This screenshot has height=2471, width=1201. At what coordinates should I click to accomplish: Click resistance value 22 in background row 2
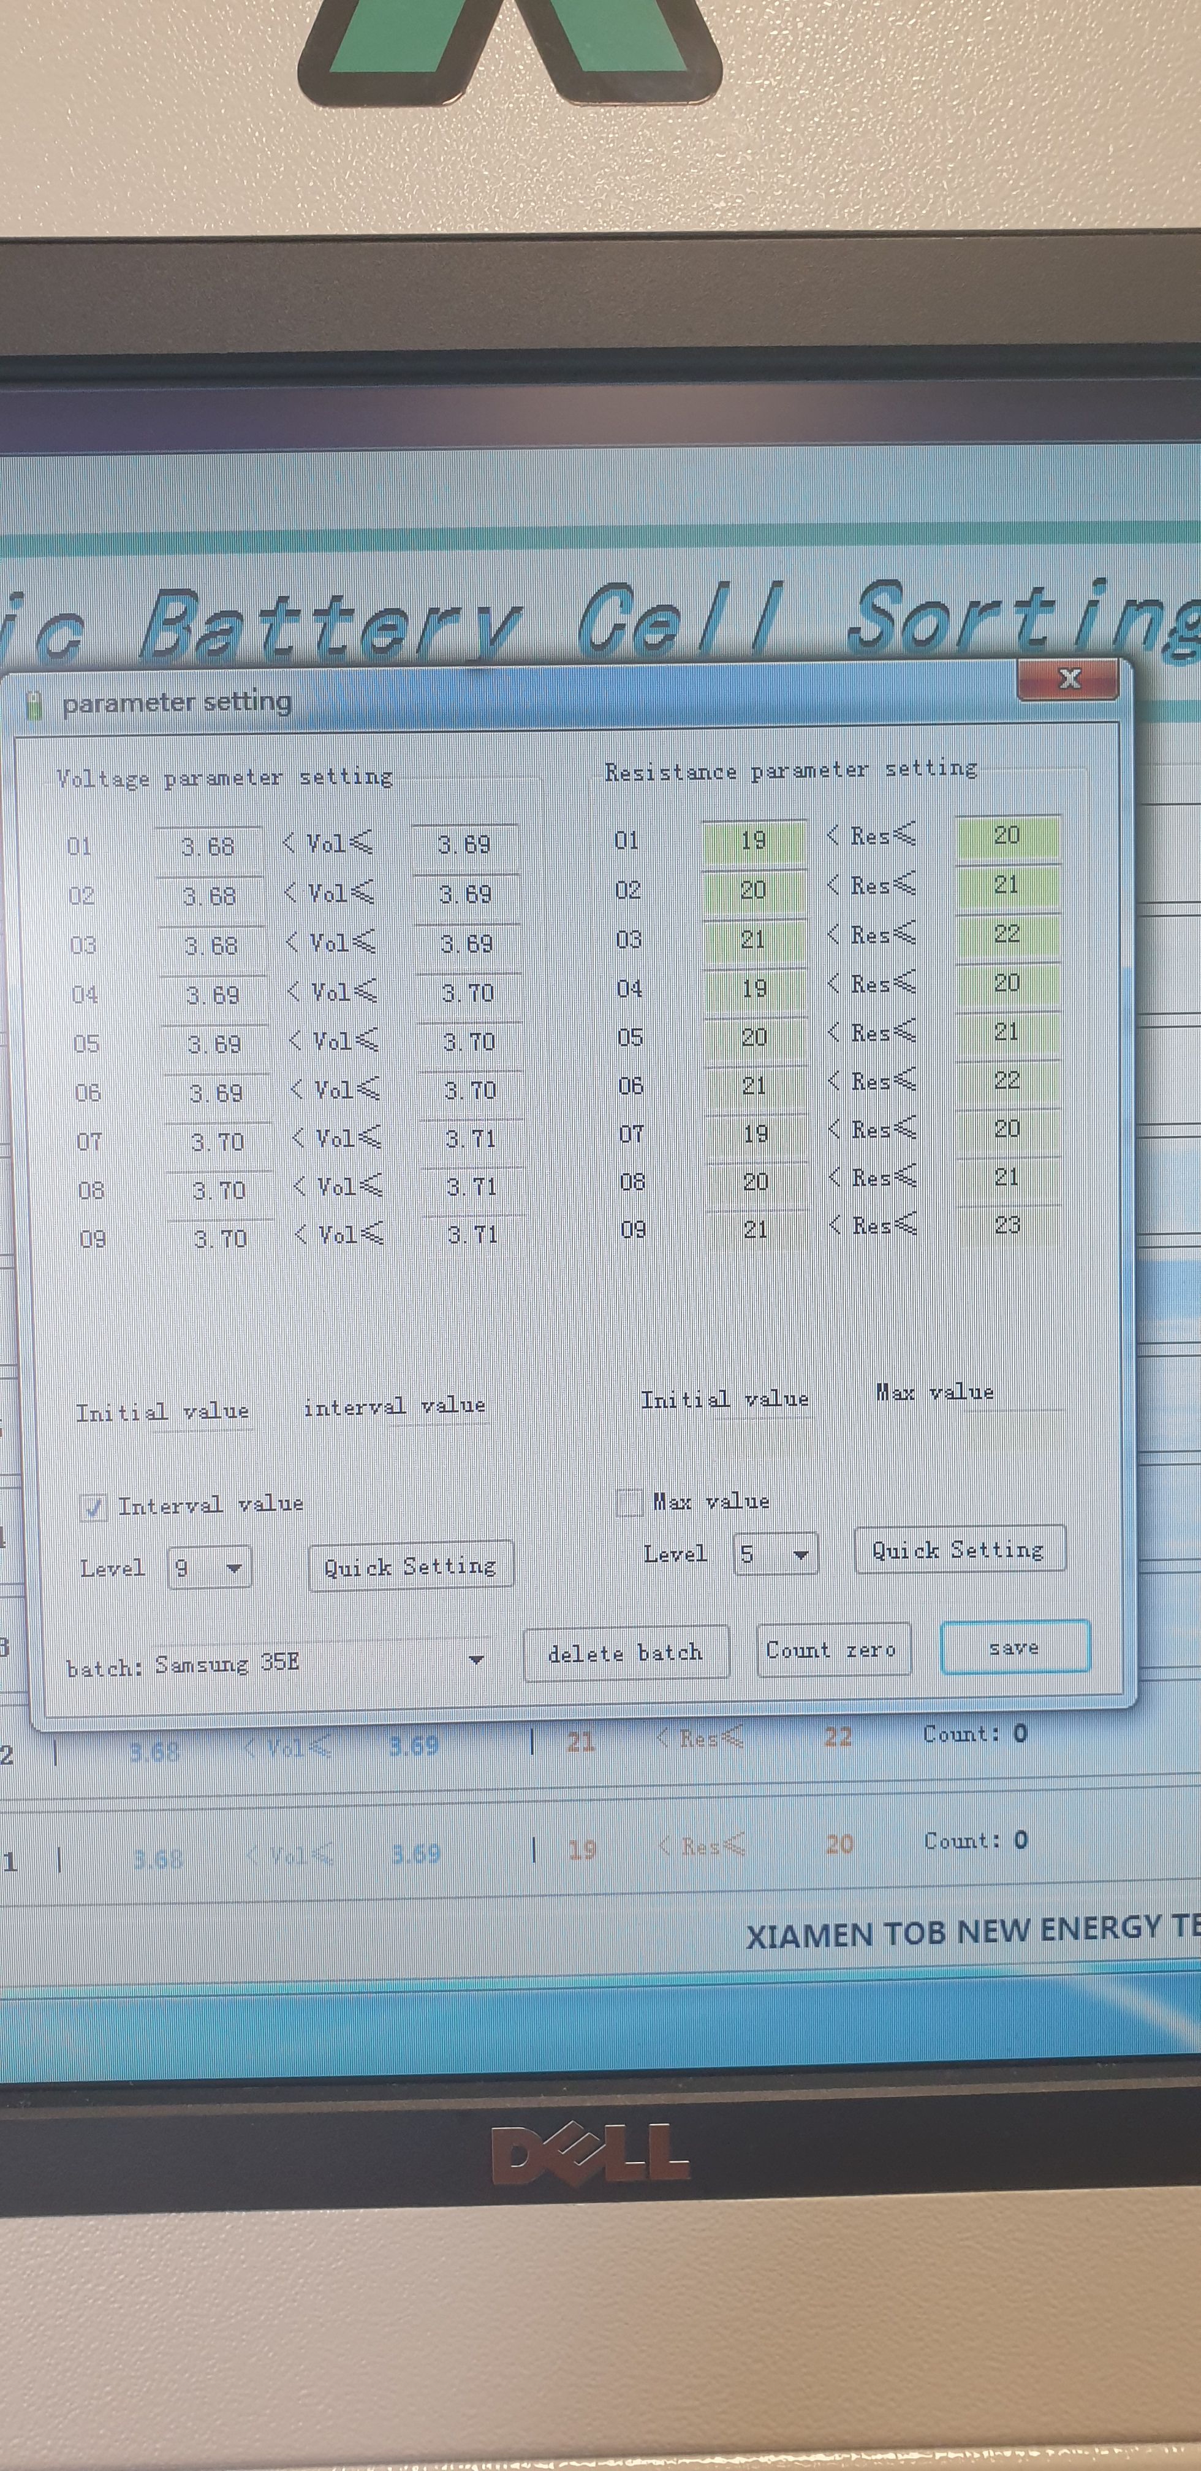pos(838,1736)
